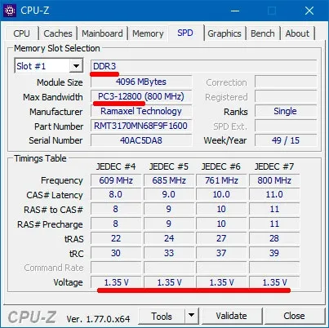Click the CPU-Z app icon in title bar
The image size is (329, 328).
click(10, 11)
